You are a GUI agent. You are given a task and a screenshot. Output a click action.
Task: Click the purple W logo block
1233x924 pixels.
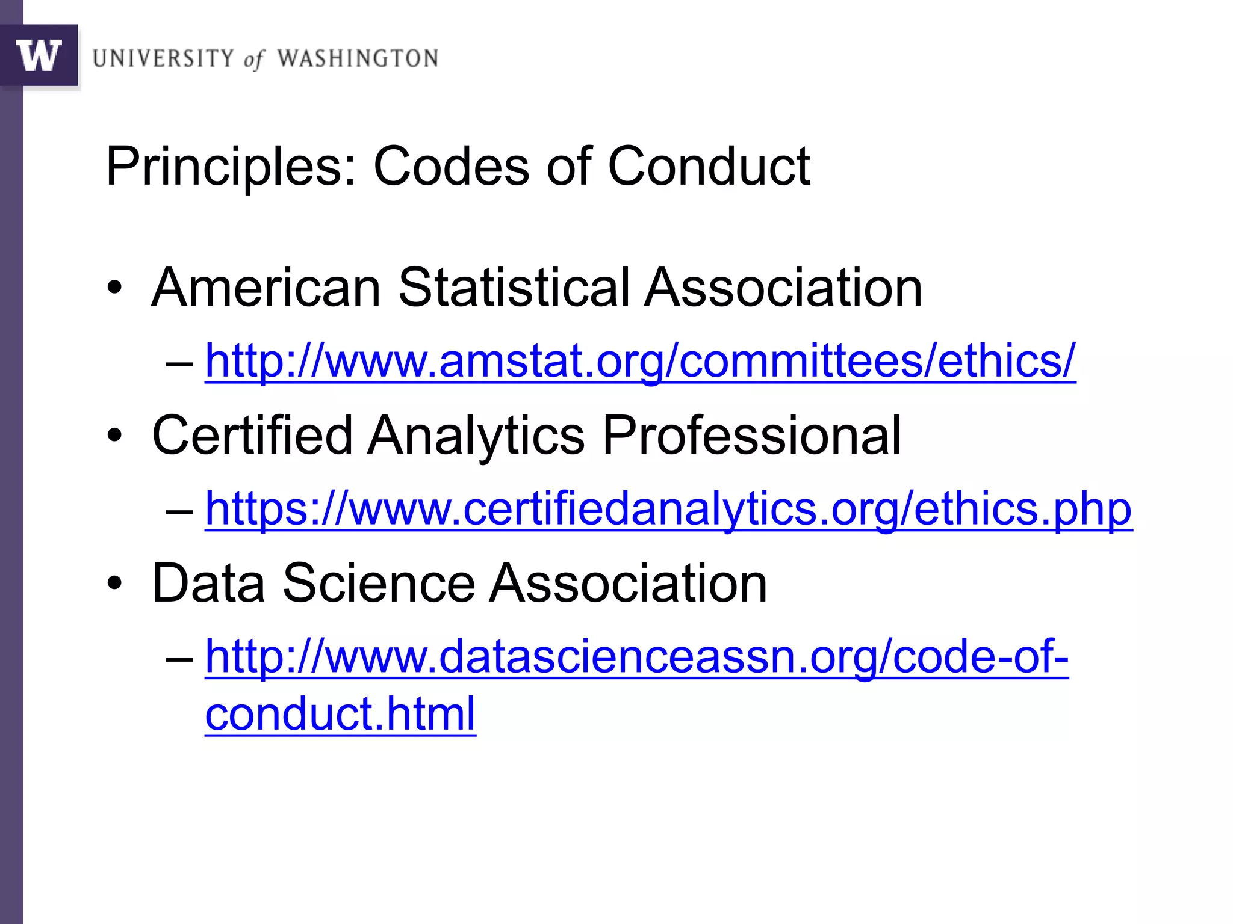(x=39, y=55)
